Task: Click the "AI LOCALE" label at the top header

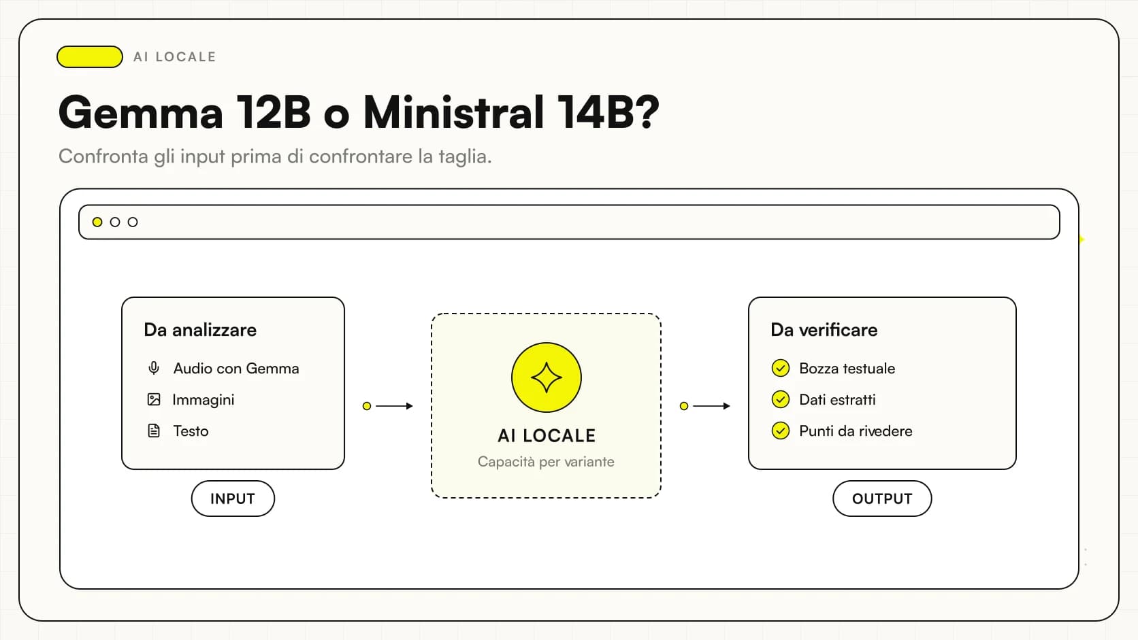Action: pos(175,56)
